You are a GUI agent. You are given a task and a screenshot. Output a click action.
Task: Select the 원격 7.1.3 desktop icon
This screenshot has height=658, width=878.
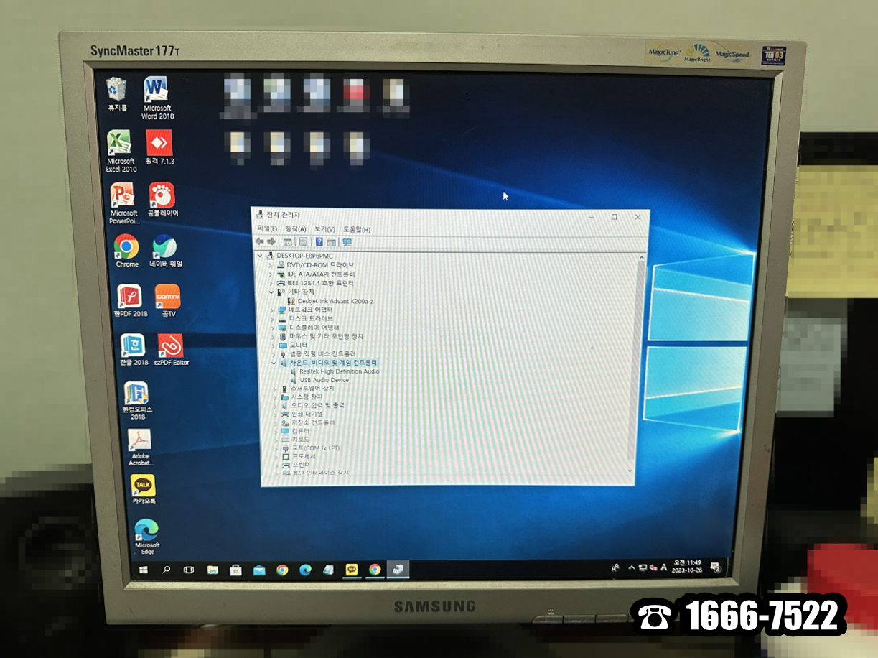[159, 148]
